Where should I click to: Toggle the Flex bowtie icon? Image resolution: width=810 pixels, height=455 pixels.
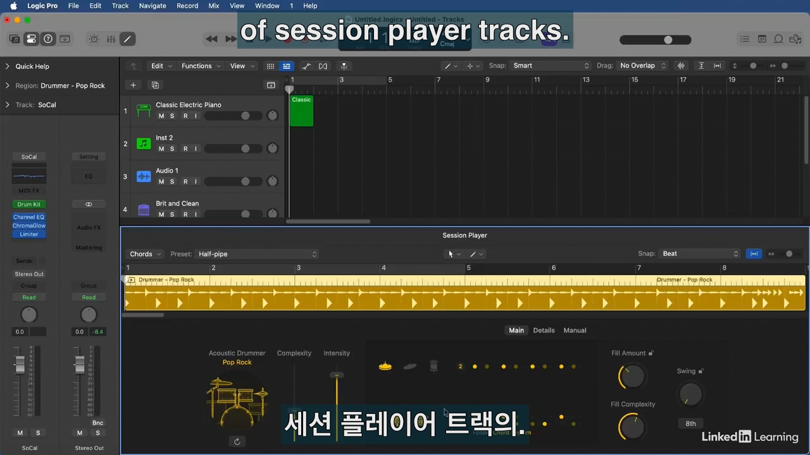[x=323, y=66]
